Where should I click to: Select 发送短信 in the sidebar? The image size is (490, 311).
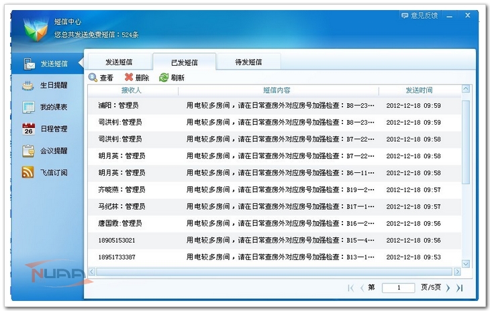tap(46, 64)
